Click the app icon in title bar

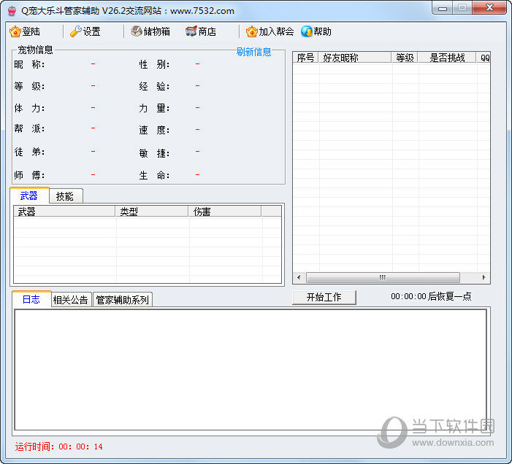point(10,10)
